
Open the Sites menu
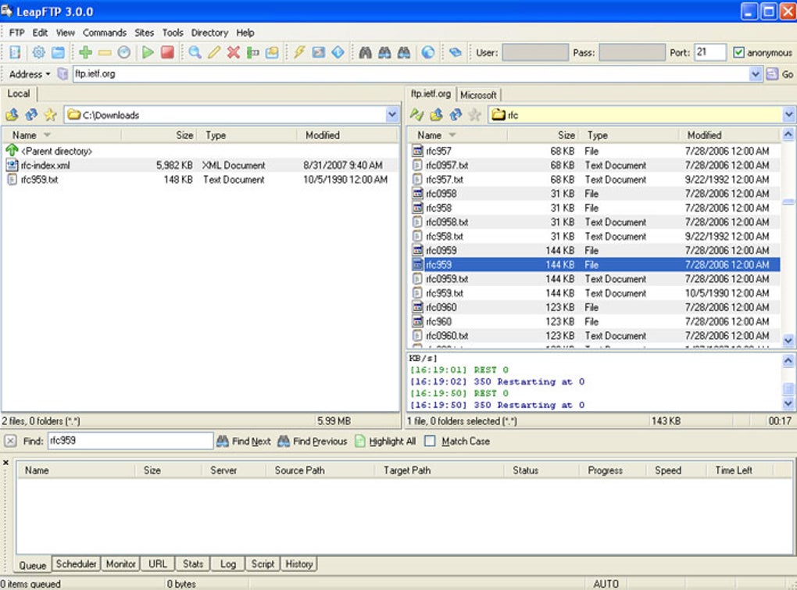[x=145, y=33]
